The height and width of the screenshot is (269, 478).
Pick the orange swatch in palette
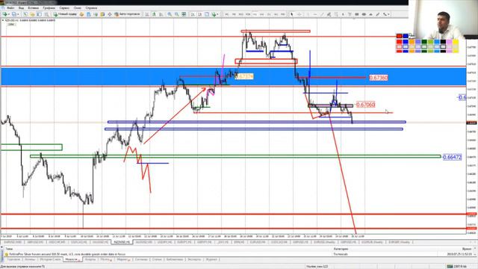coord(412,42)
